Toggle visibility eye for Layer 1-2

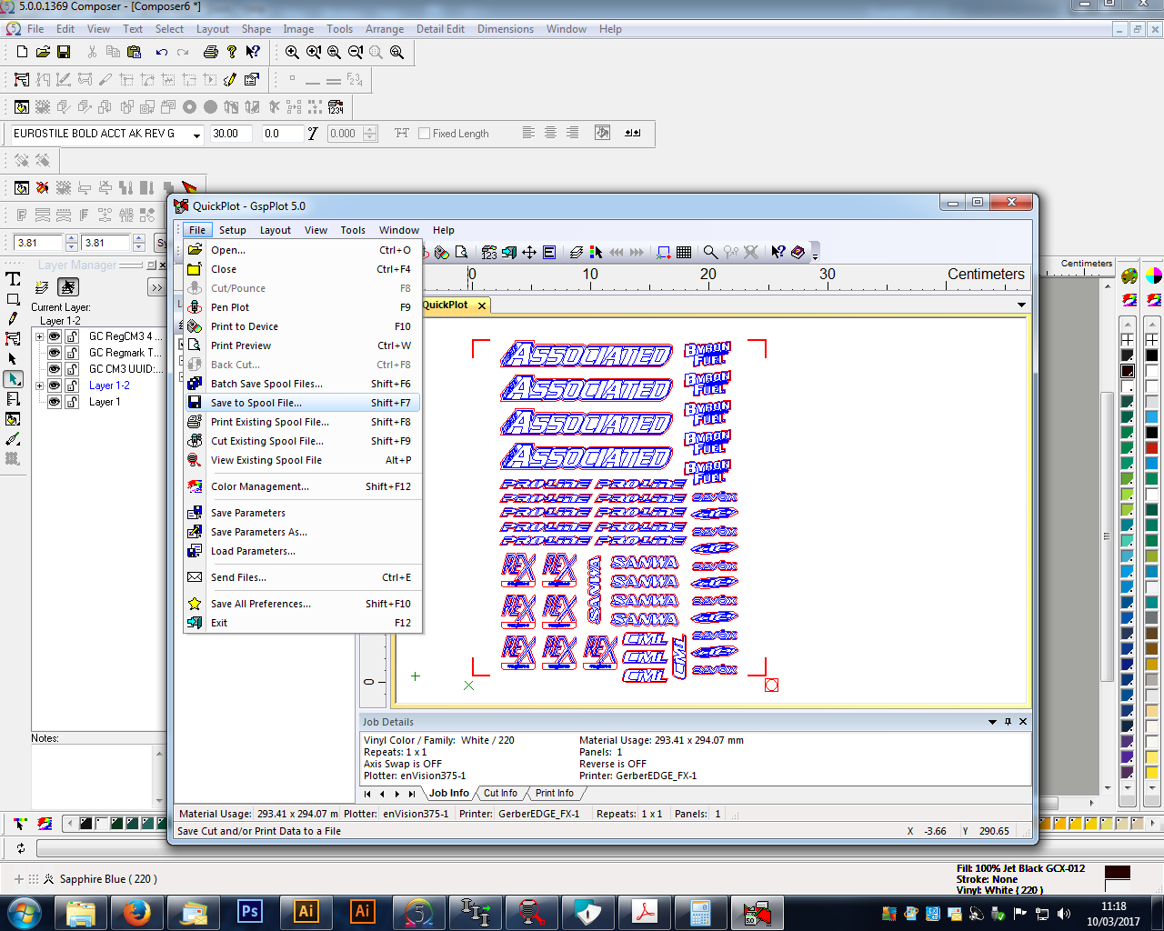point(55,385)
